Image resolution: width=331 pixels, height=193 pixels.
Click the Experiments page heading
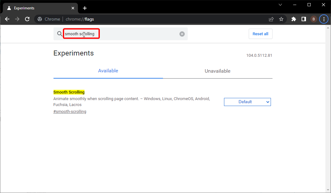74,53
